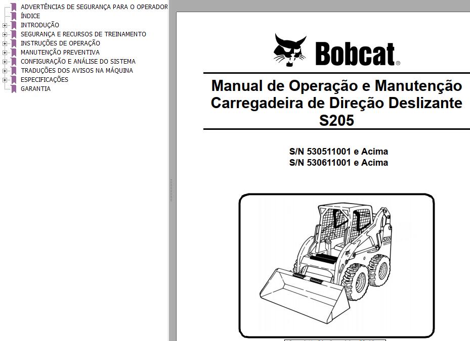
Task: Click serial number 'S/N 530511001 e Acima'
Action: [x=338, y=152]
